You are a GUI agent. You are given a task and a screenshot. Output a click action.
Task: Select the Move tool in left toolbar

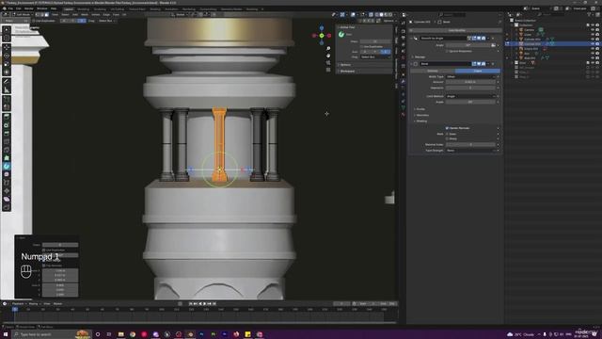coord(7,47)
